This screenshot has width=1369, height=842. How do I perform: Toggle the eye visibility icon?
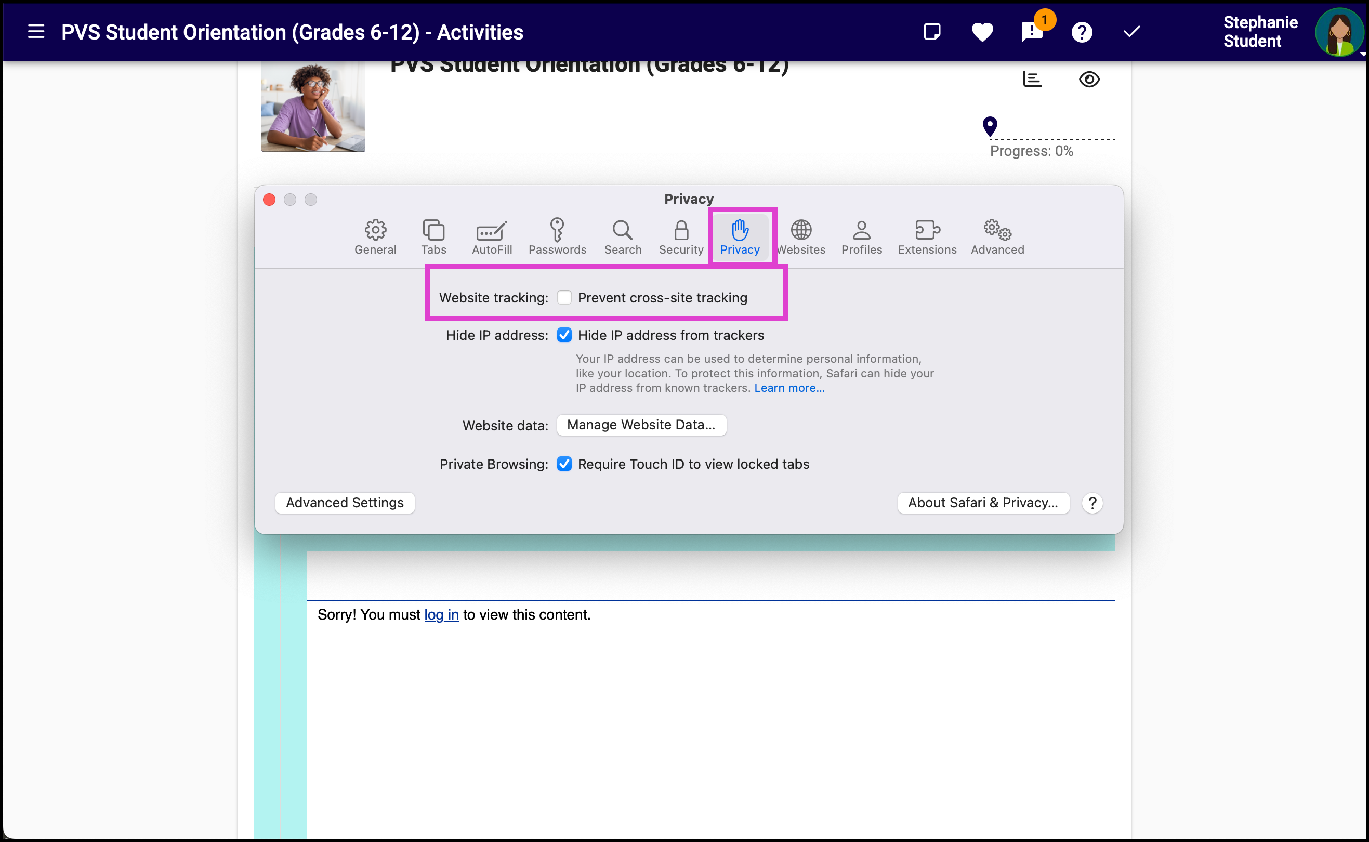point(1089,79)
